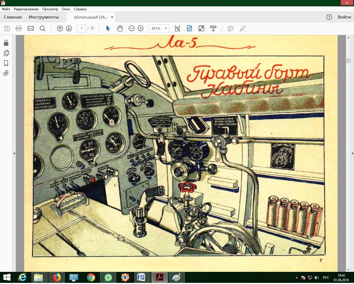
Task: Open the Find text magnifier tool
Action: point(42,28)
